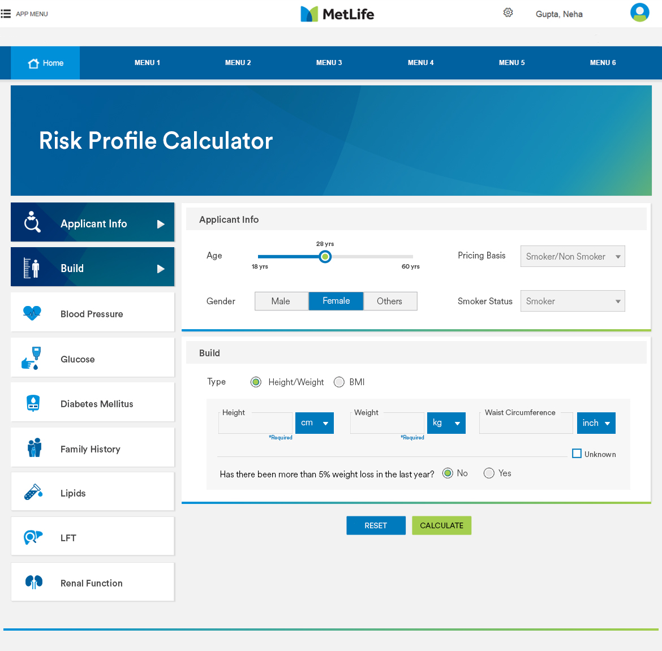Expand the Smoker Status dropdown
This screenshot has width=662, height=651.
(x=572, y=301)
